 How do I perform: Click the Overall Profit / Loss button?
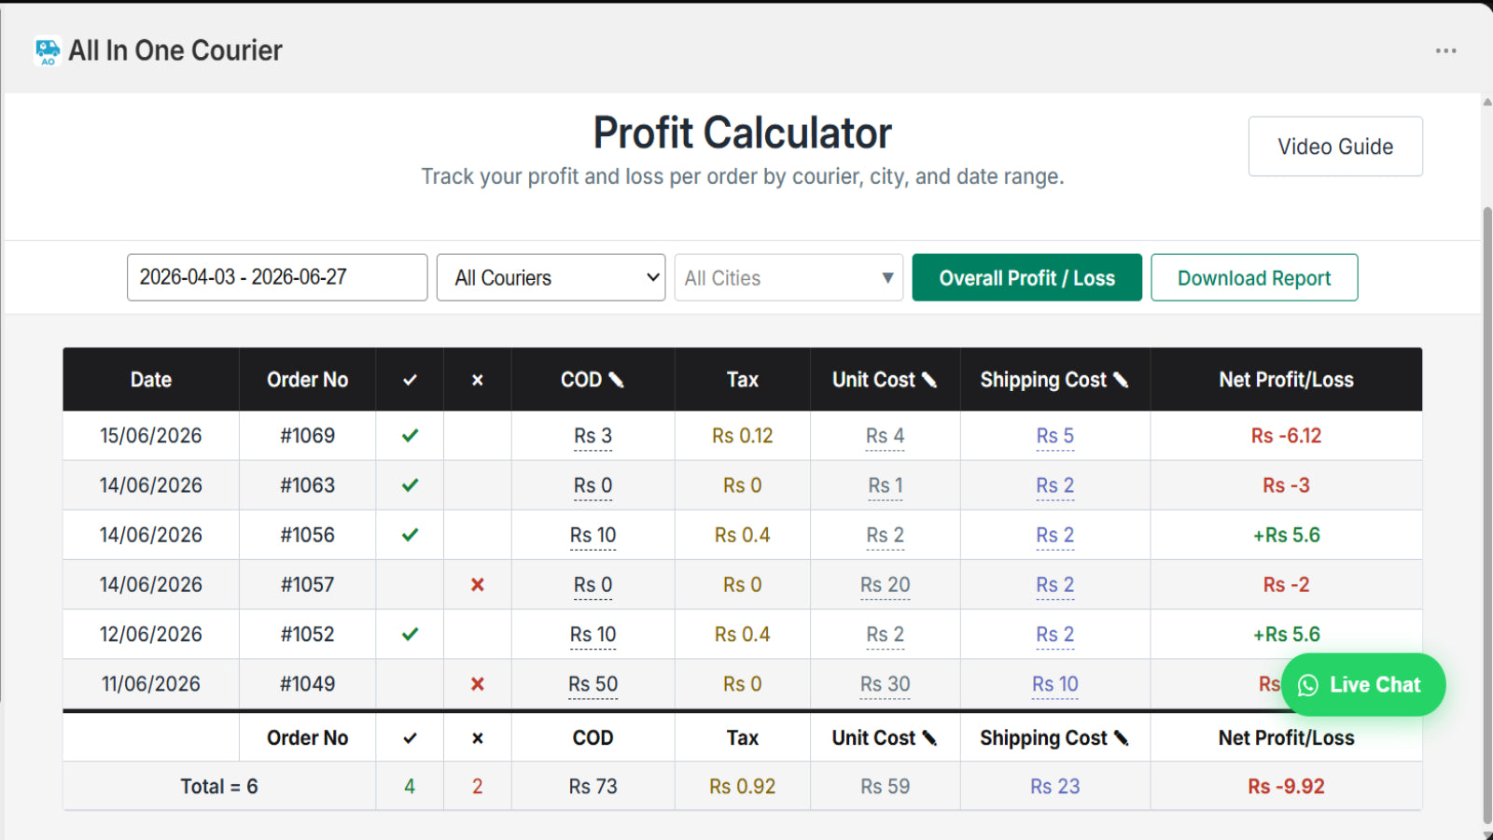1026,277
